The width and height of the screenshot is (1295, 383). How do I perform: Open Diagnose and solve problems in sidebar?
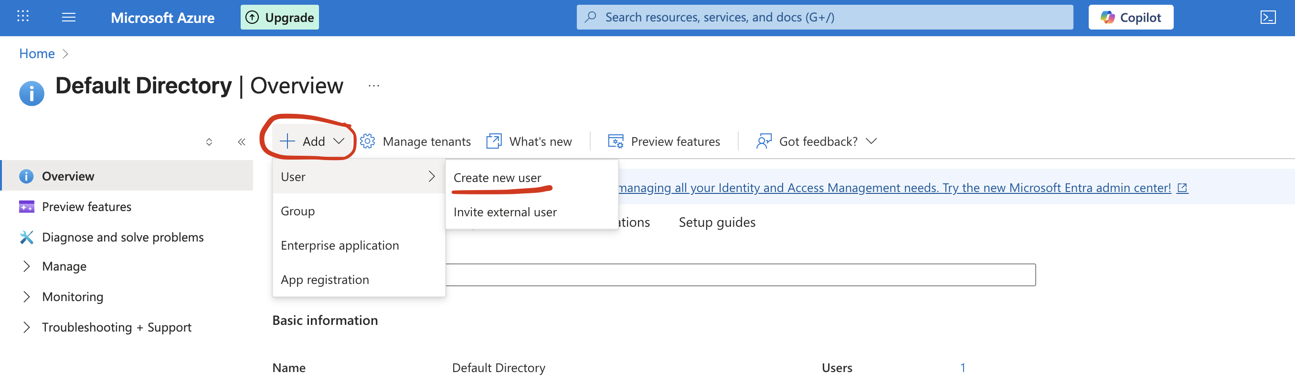(127, 237)
